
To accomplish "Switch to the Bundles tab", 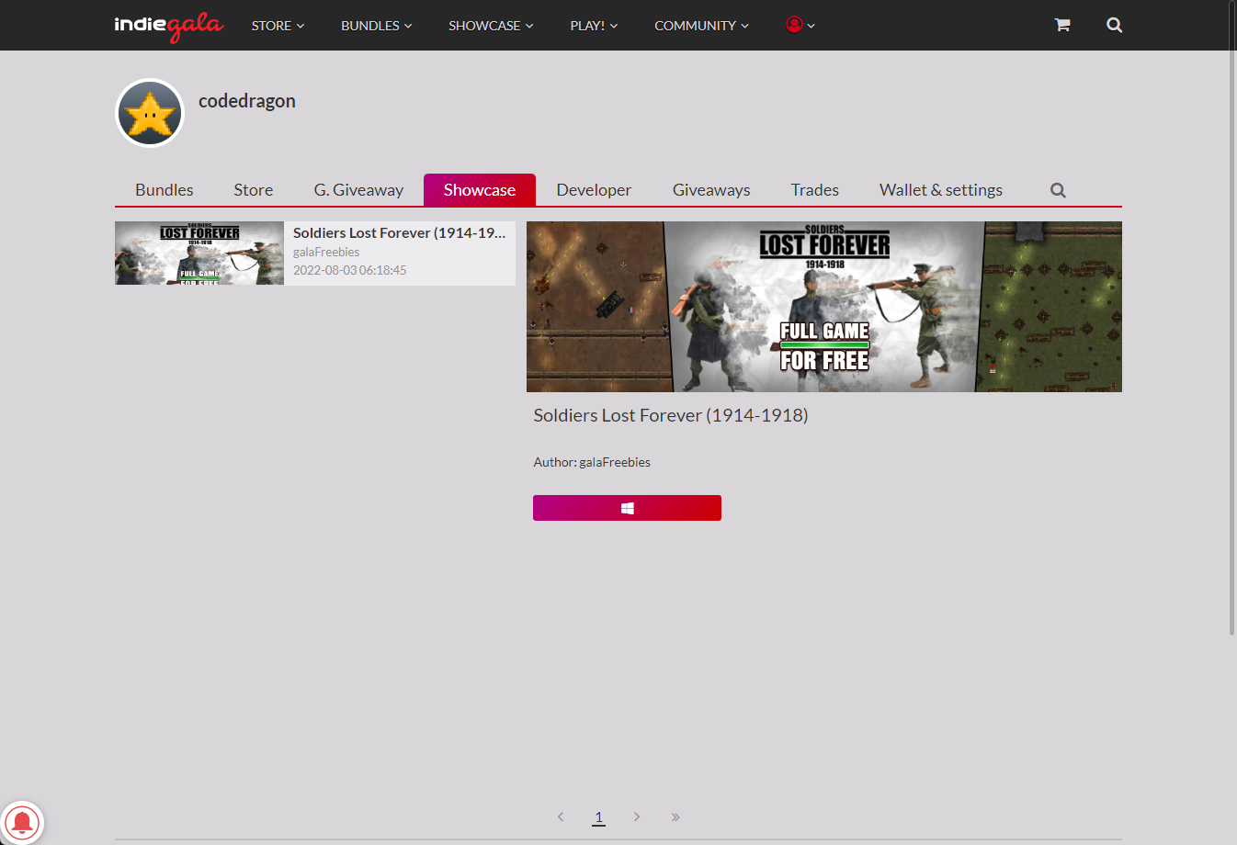I will (x=165, y=190).
